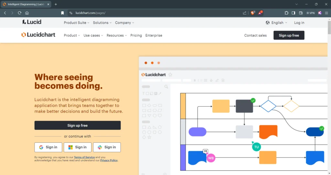Open browser home page icon
This screenshot has width=331, height=175.
(x=27, y=13)
